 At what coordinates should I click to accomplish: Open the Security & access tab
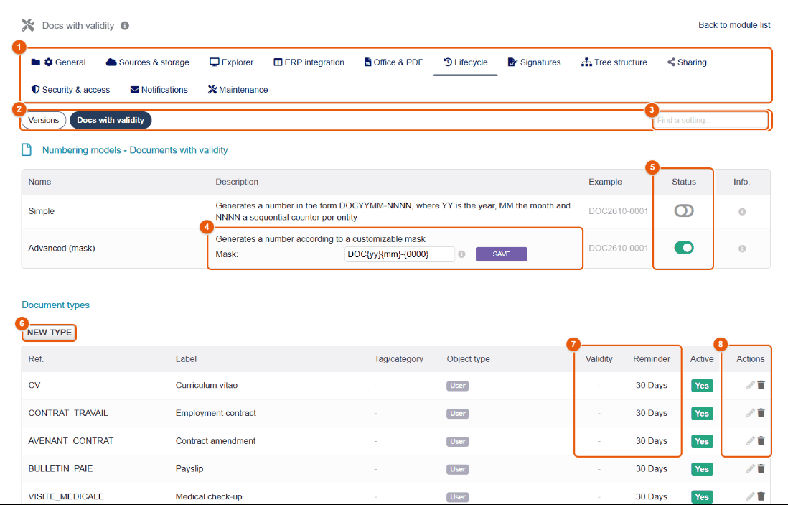[x=71, y=90]
